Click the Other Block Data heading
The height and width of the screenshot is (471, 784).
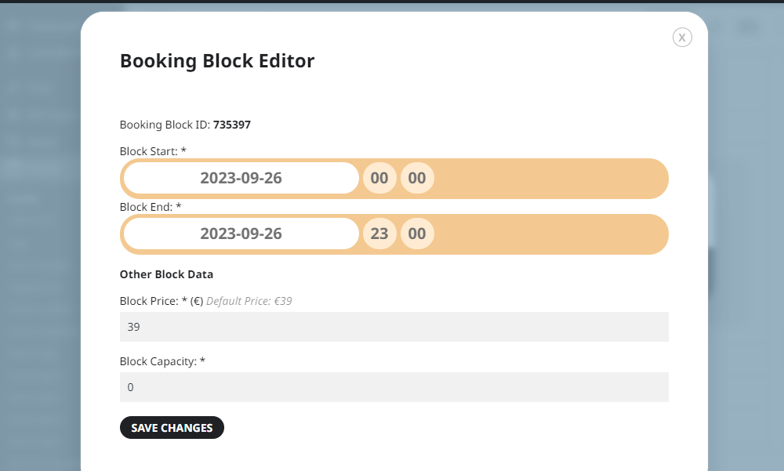166,274
